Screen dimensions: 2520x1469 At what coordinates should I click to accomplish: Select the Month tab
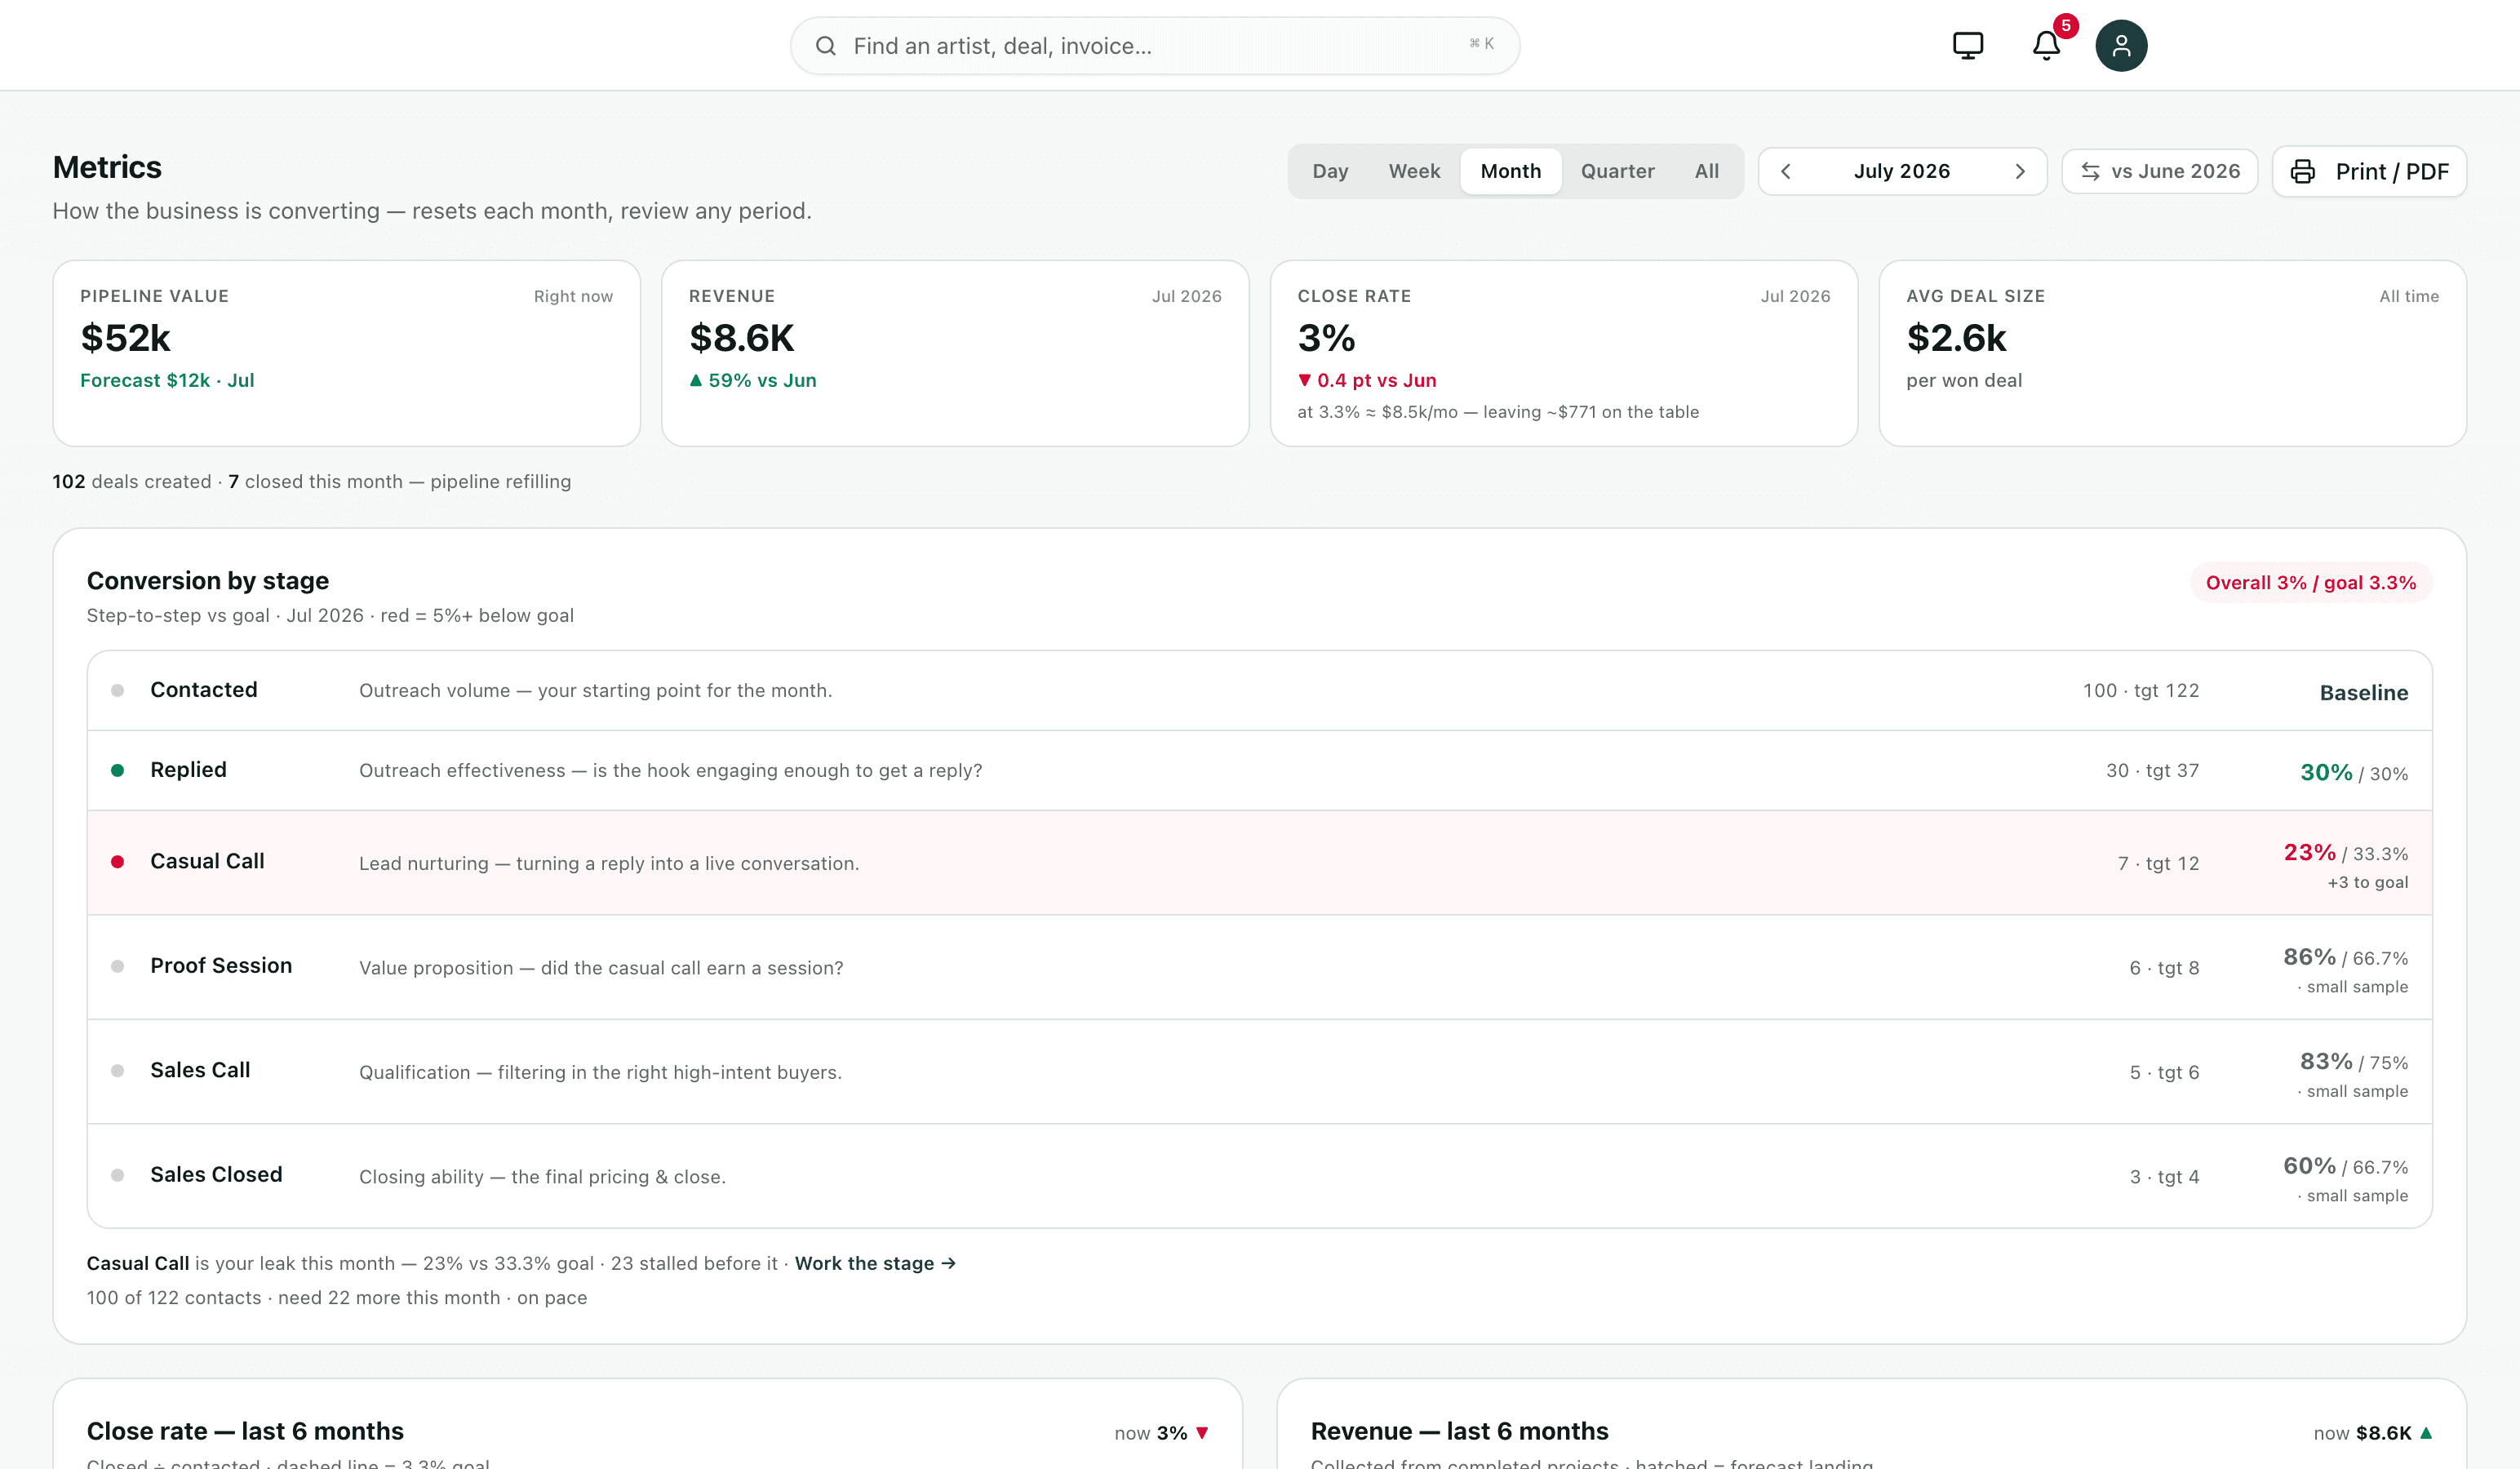tap(1511, 172)
